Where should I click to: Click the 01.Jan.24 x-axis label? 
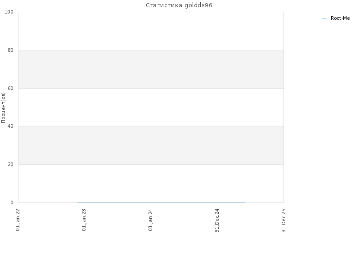click(x=151, y=220)
